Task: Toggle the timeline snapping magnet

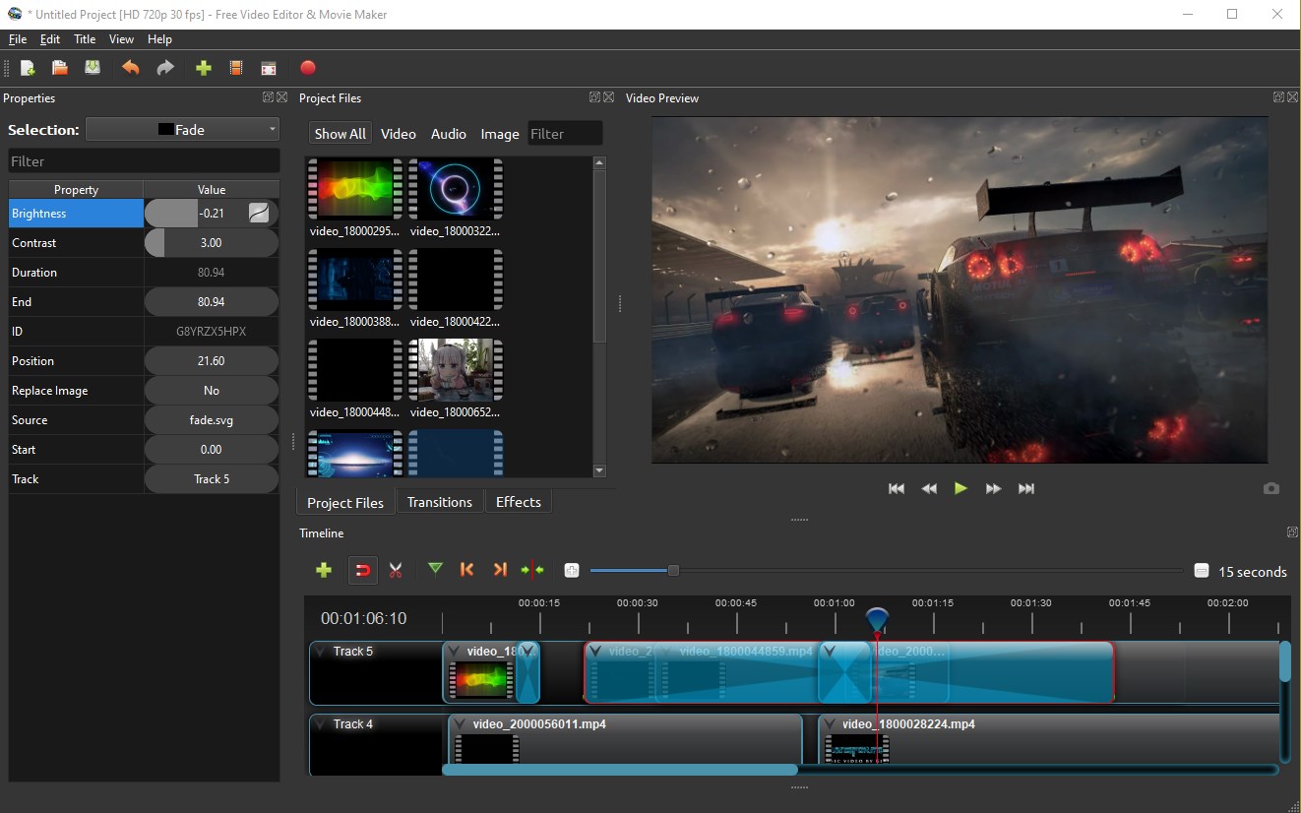Action: (363, 570)
